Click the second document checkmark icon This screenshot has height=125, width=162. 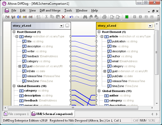point(118,17)
